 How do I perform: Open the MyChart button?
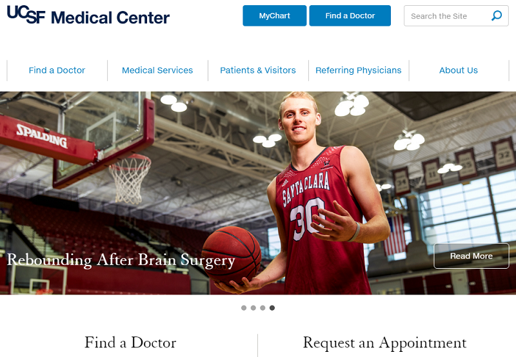pos(275,15)
